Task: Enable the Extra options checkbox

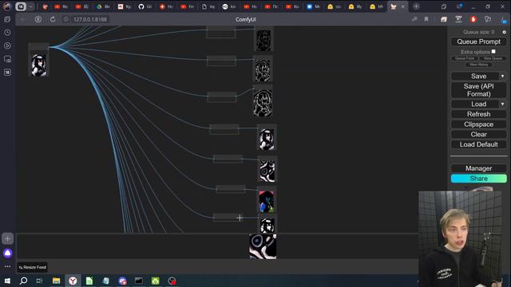Action: coord(493,51)
